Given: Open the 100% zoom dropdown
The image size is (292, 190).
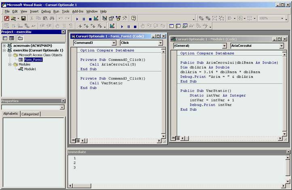Looking at the screenshot, I should 282,18.
